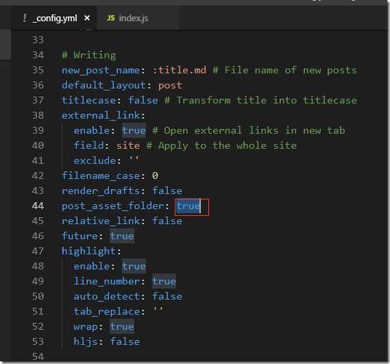Close the _config.yml tab
The width and height of the screenshot is (390, 364).
[87, 18]
